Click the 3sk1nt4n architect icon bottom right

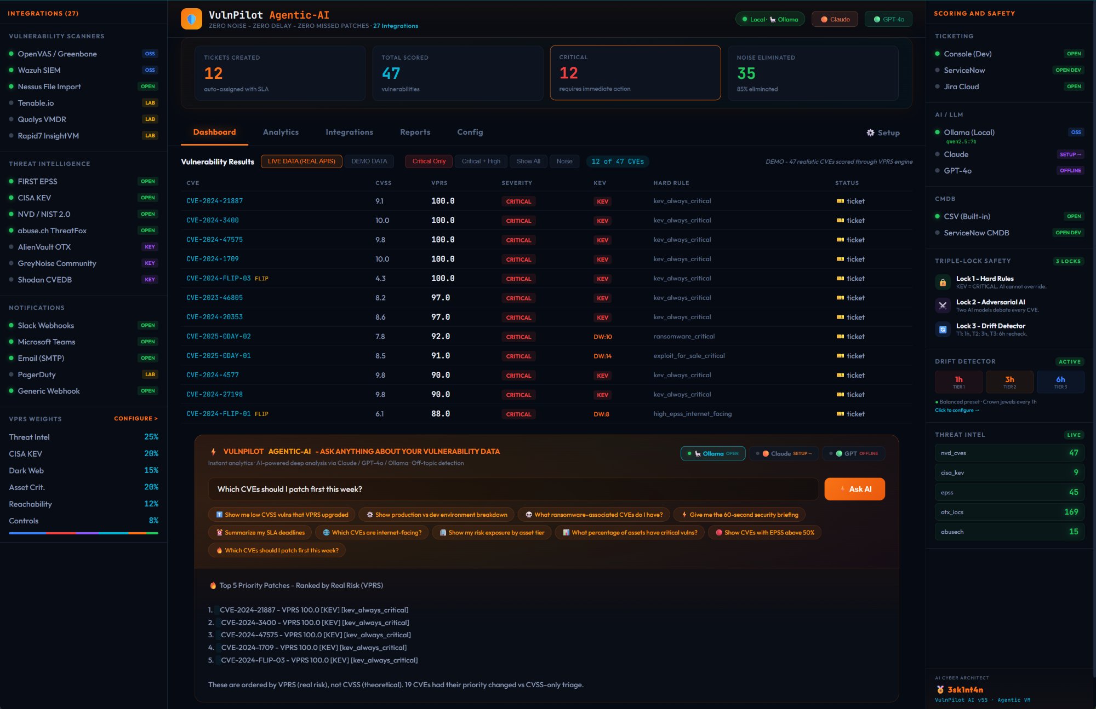click(x=939, y=689)
